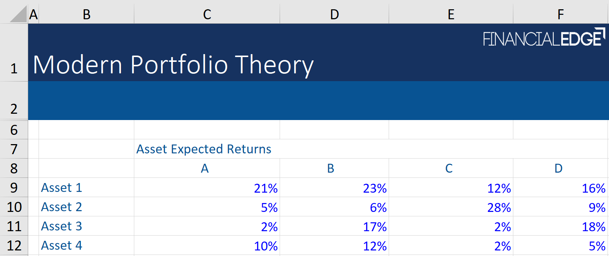Click the Modern Portfolio Theory title cell
The height and width of the screenshot is (256, 609).
click(x=173, y=65)
